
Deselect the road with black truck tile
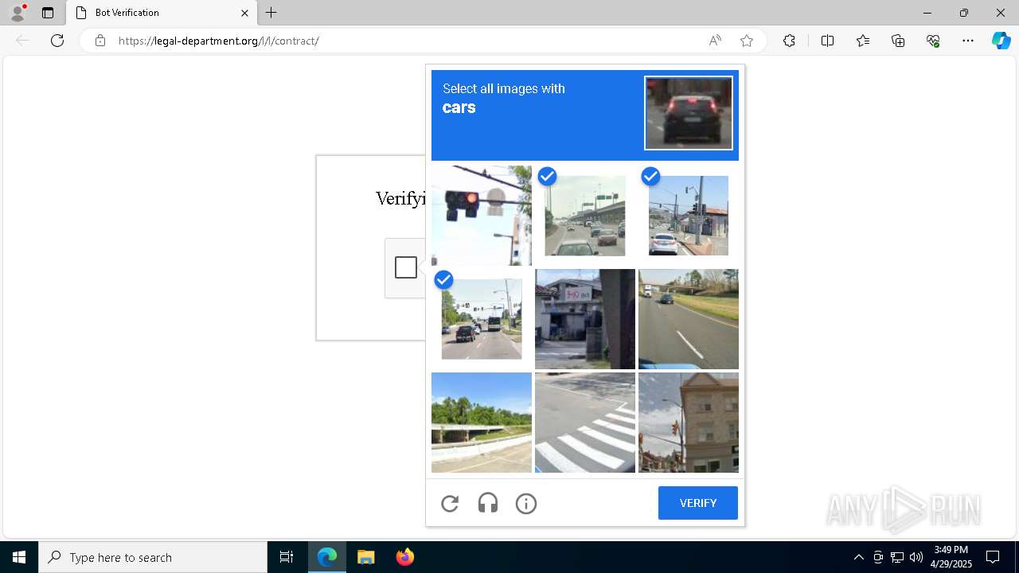tap(482, 319)
